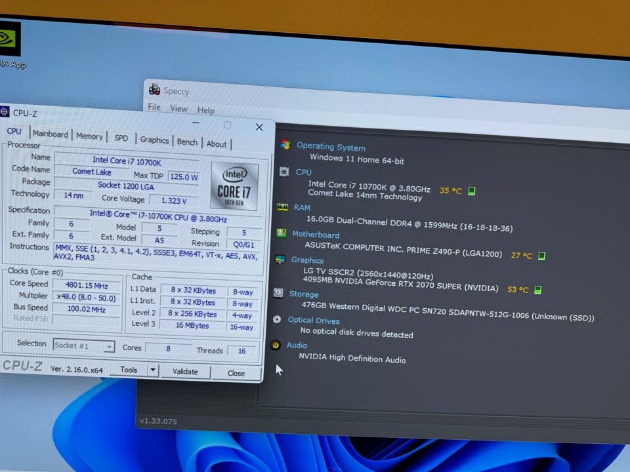The image size is (630, 472).
Task: Click the Tools button in CPU-Z
Action: [x=129, y=370]
